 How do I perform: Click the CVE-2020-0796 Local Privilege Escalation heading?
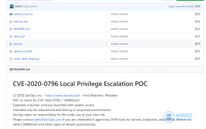pos(80,84)
